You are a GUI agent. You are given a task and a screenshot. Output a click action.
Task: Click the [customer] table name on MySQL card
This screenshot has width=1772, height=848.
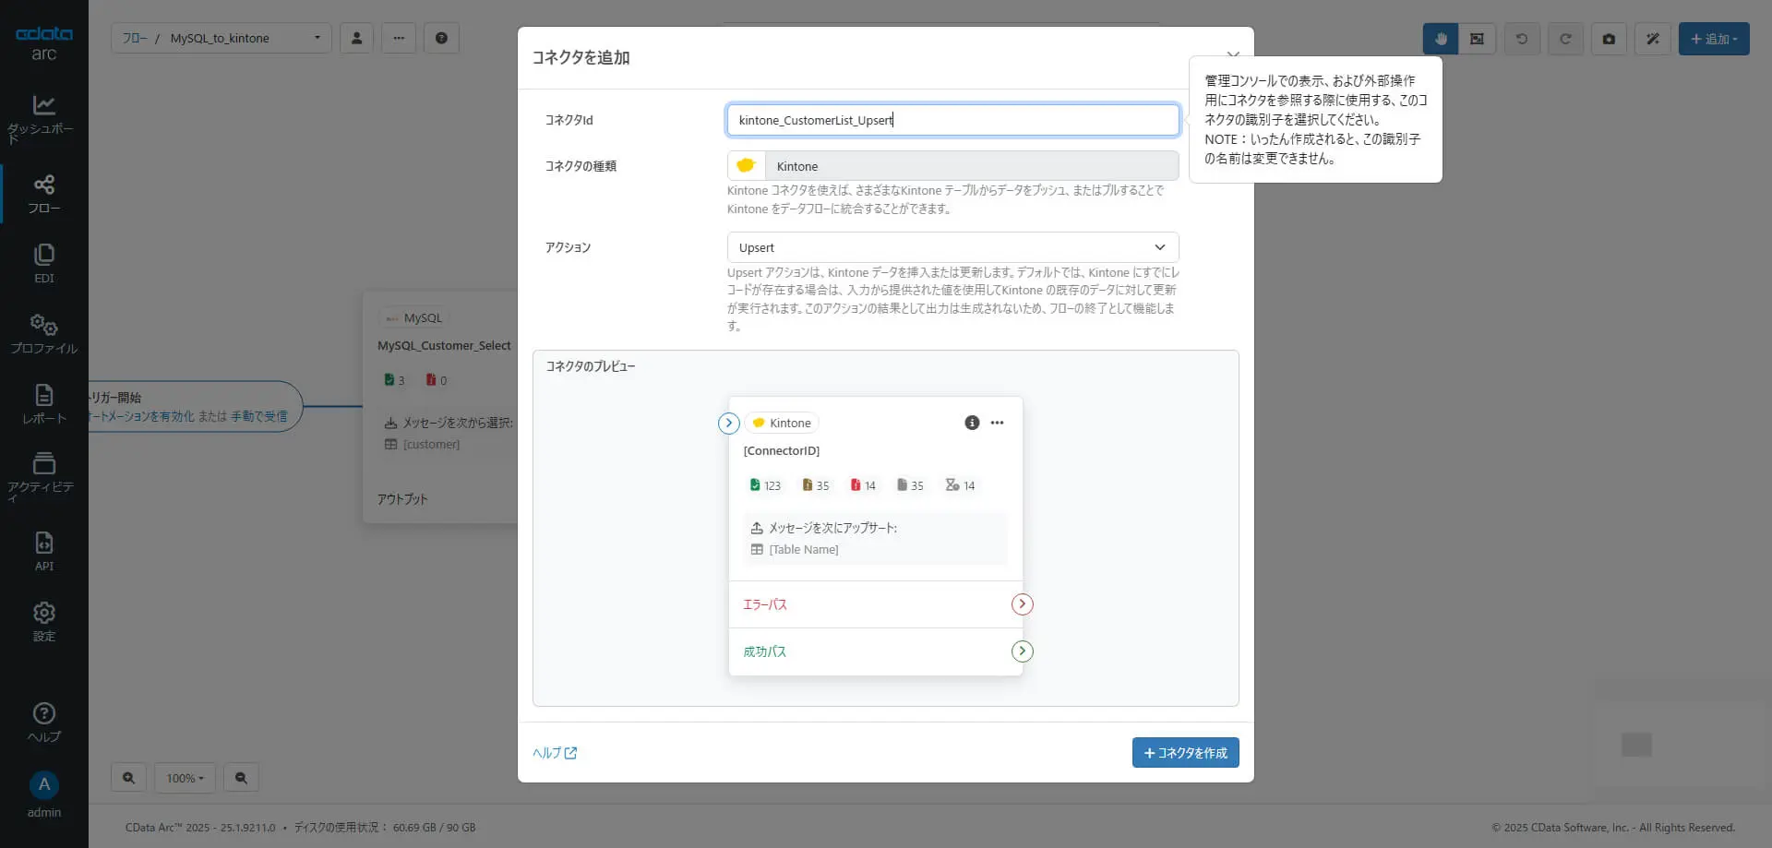click(431, 444)
